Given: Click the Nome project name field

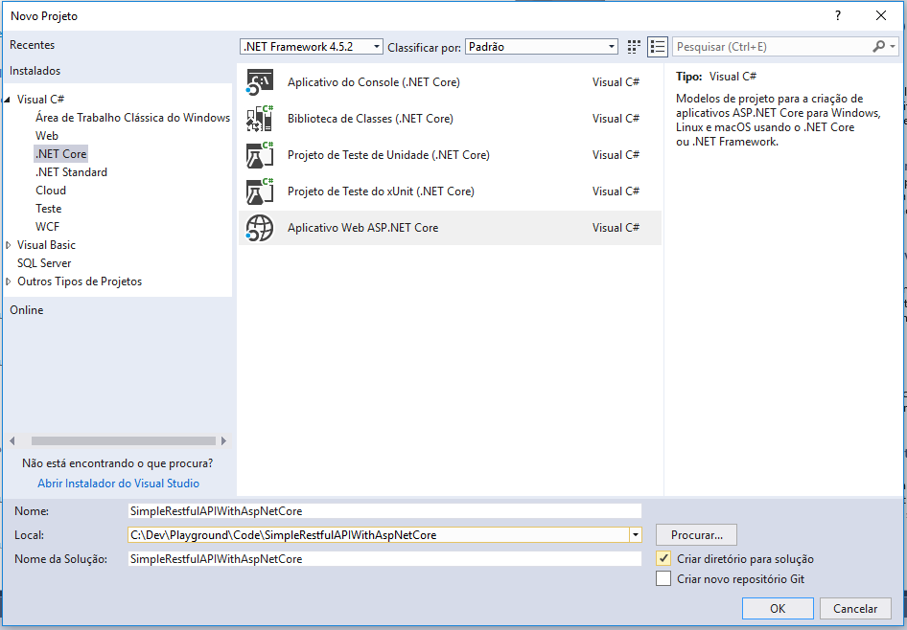Looking at the screenshot, I should click(384, 510).
